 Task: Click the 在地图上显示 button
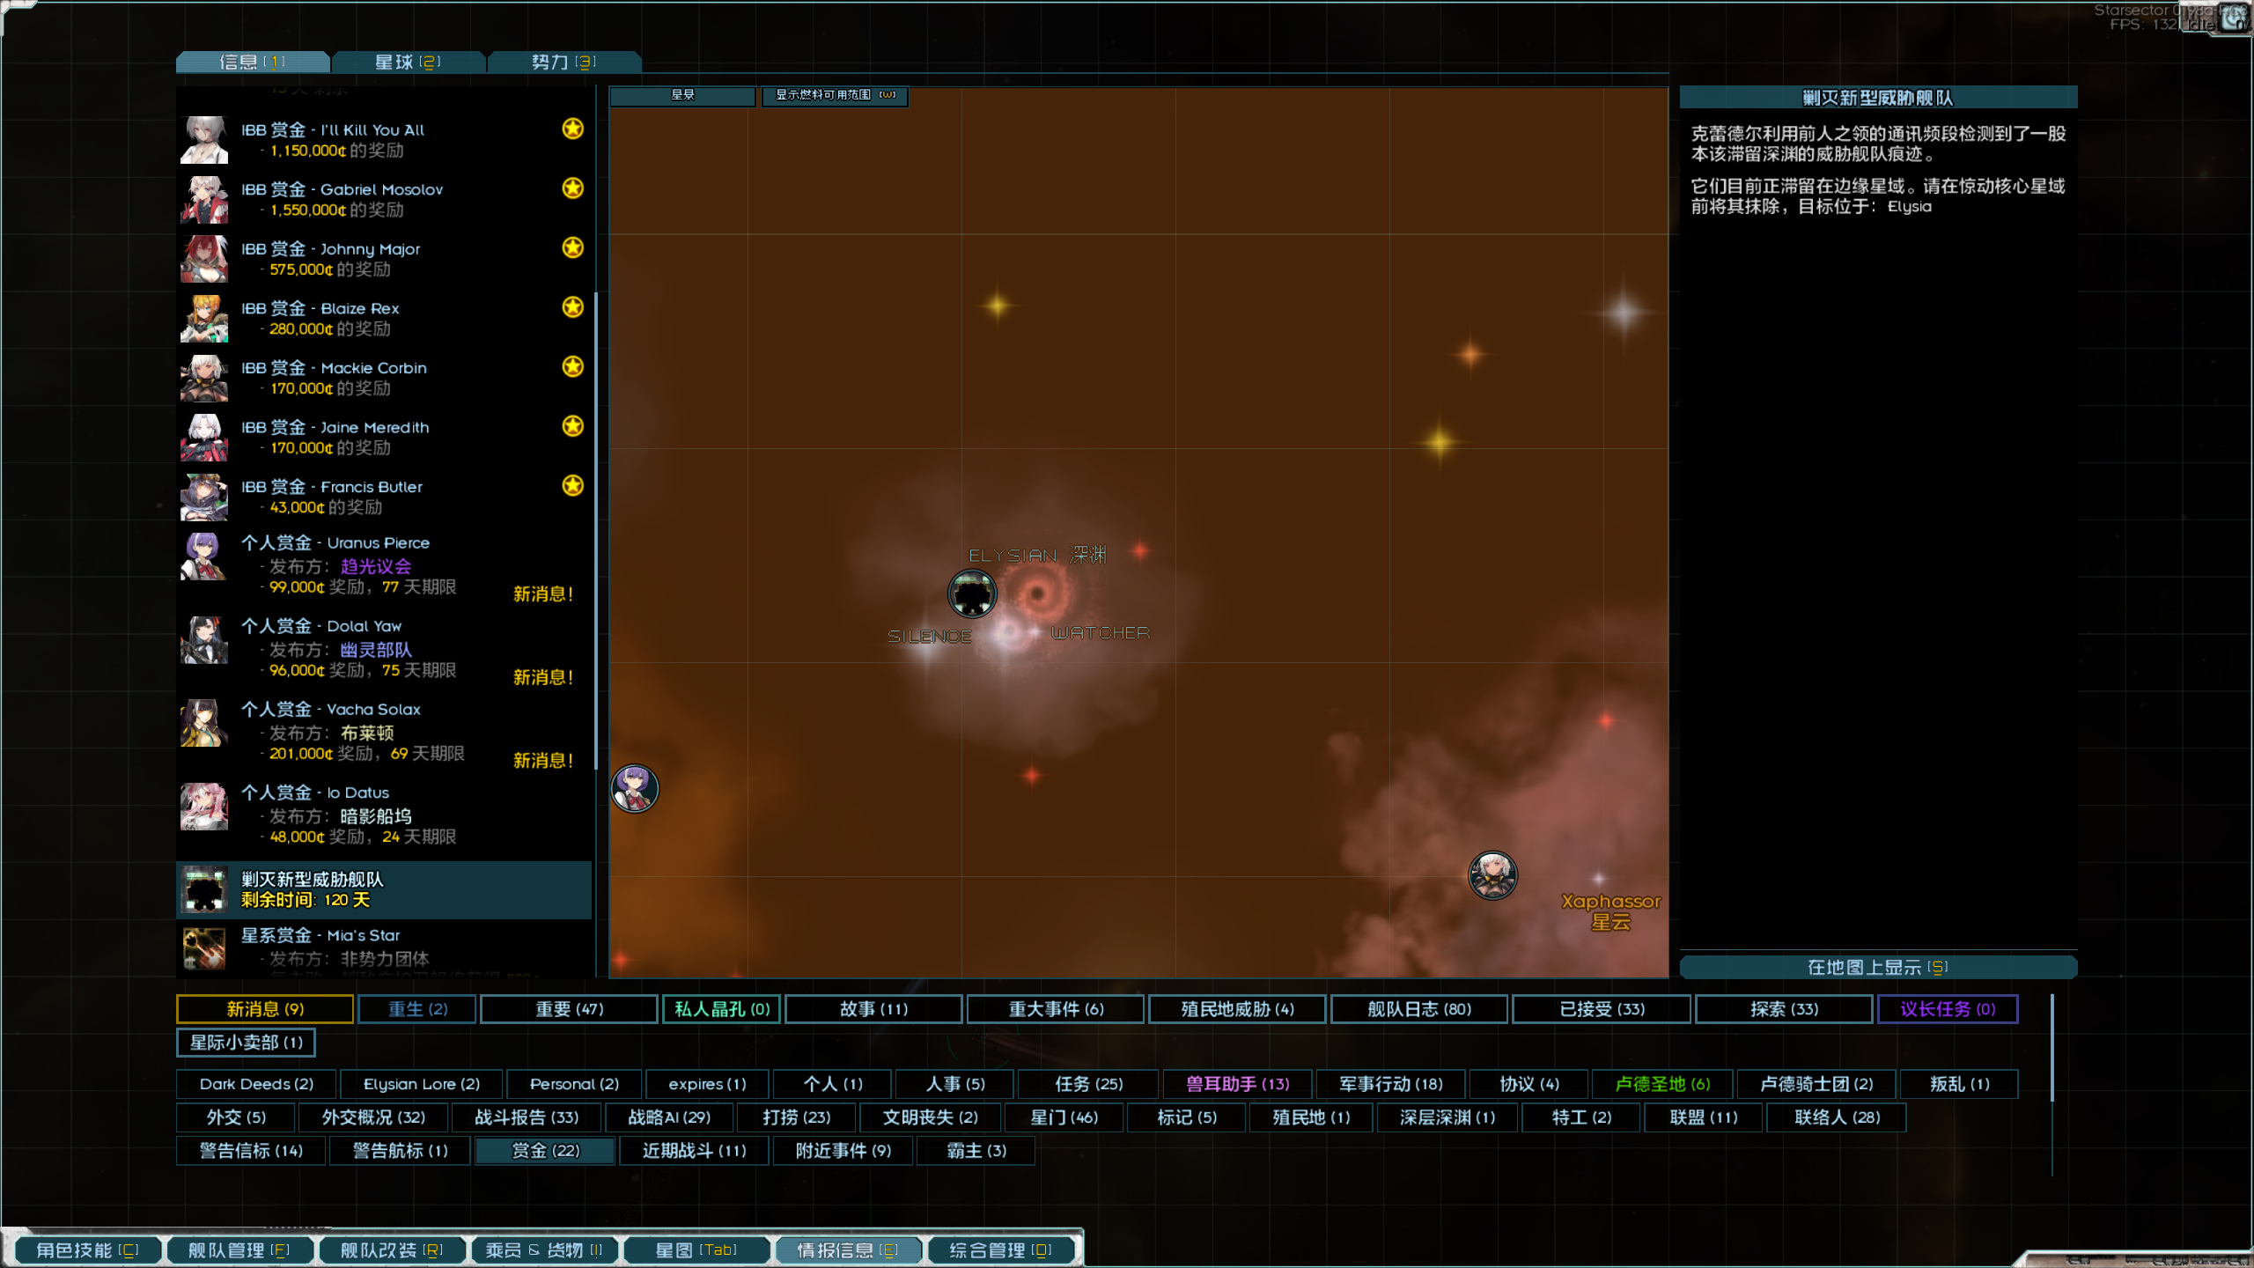pyautogui.click(x=1878, y=968)
